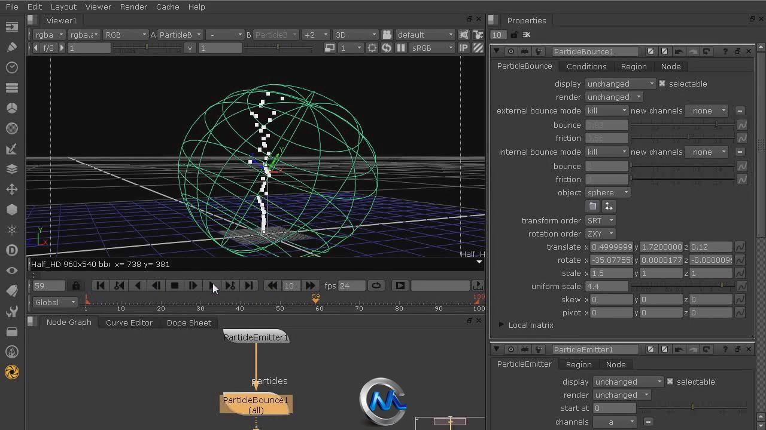Open the Time nodes menu (clock icon)

pos(12,67)
